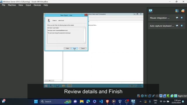This screenshot has width=187, height=105.
Task: Open the host Windows Start menu
Action: (x=36, y=101)
